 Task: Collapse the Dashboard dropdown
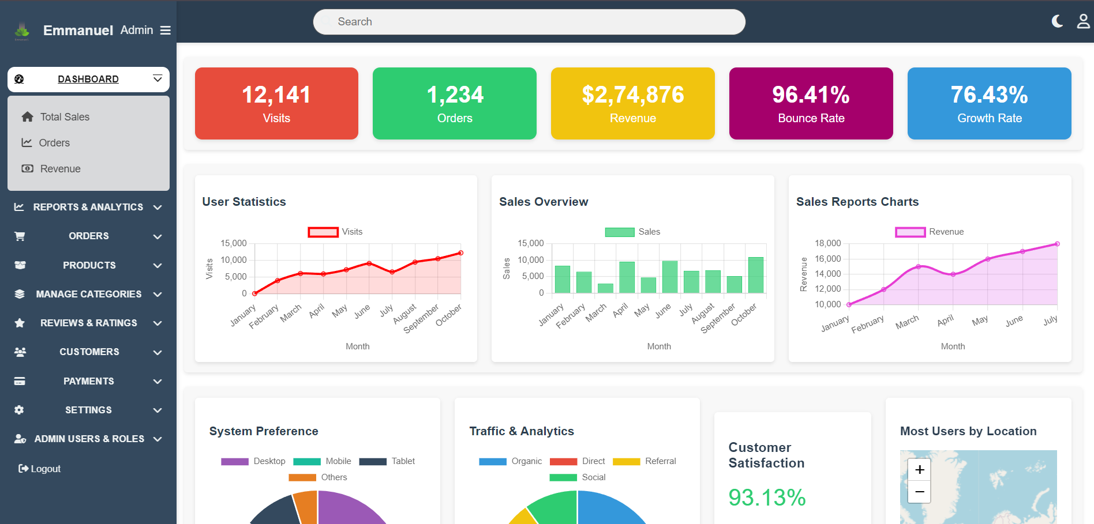[158, 79]
